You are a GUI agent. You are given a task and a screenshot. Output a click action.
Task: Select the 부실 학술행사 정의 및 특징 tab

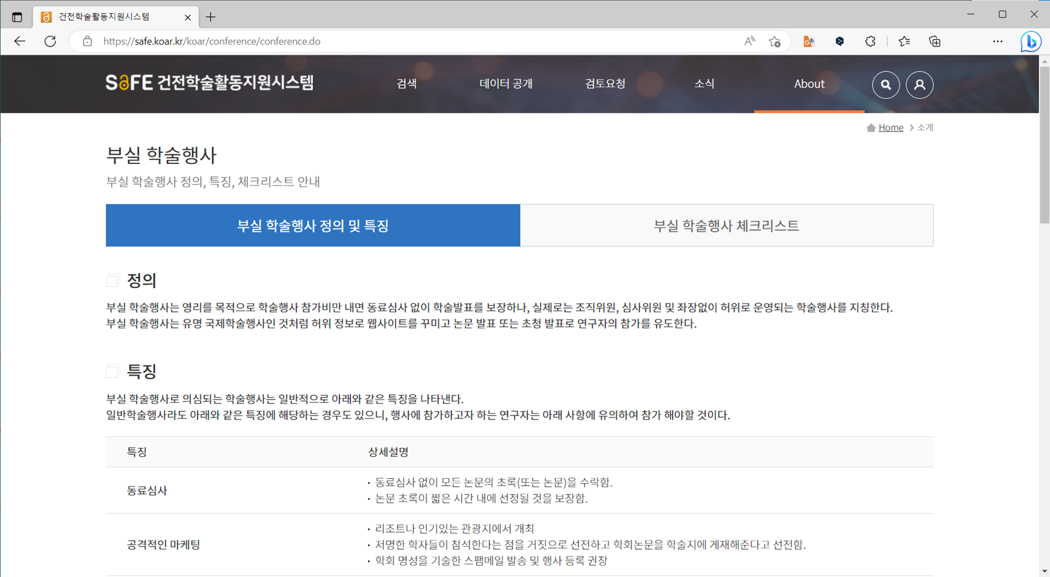click(x=313, y=225)
